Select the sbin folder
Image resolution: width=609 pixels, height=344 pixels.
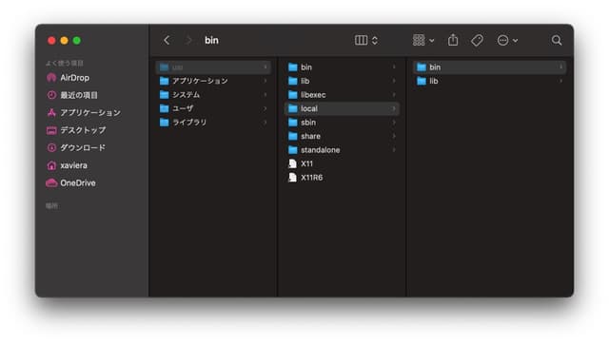(342, 123)
